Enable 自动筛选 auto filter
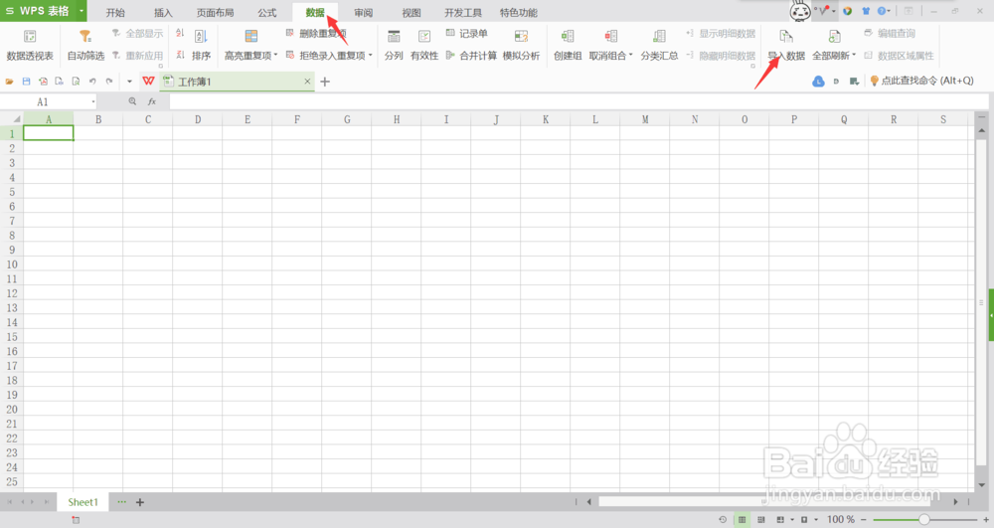This screenshot has height=528, width=994. point(85,45)
